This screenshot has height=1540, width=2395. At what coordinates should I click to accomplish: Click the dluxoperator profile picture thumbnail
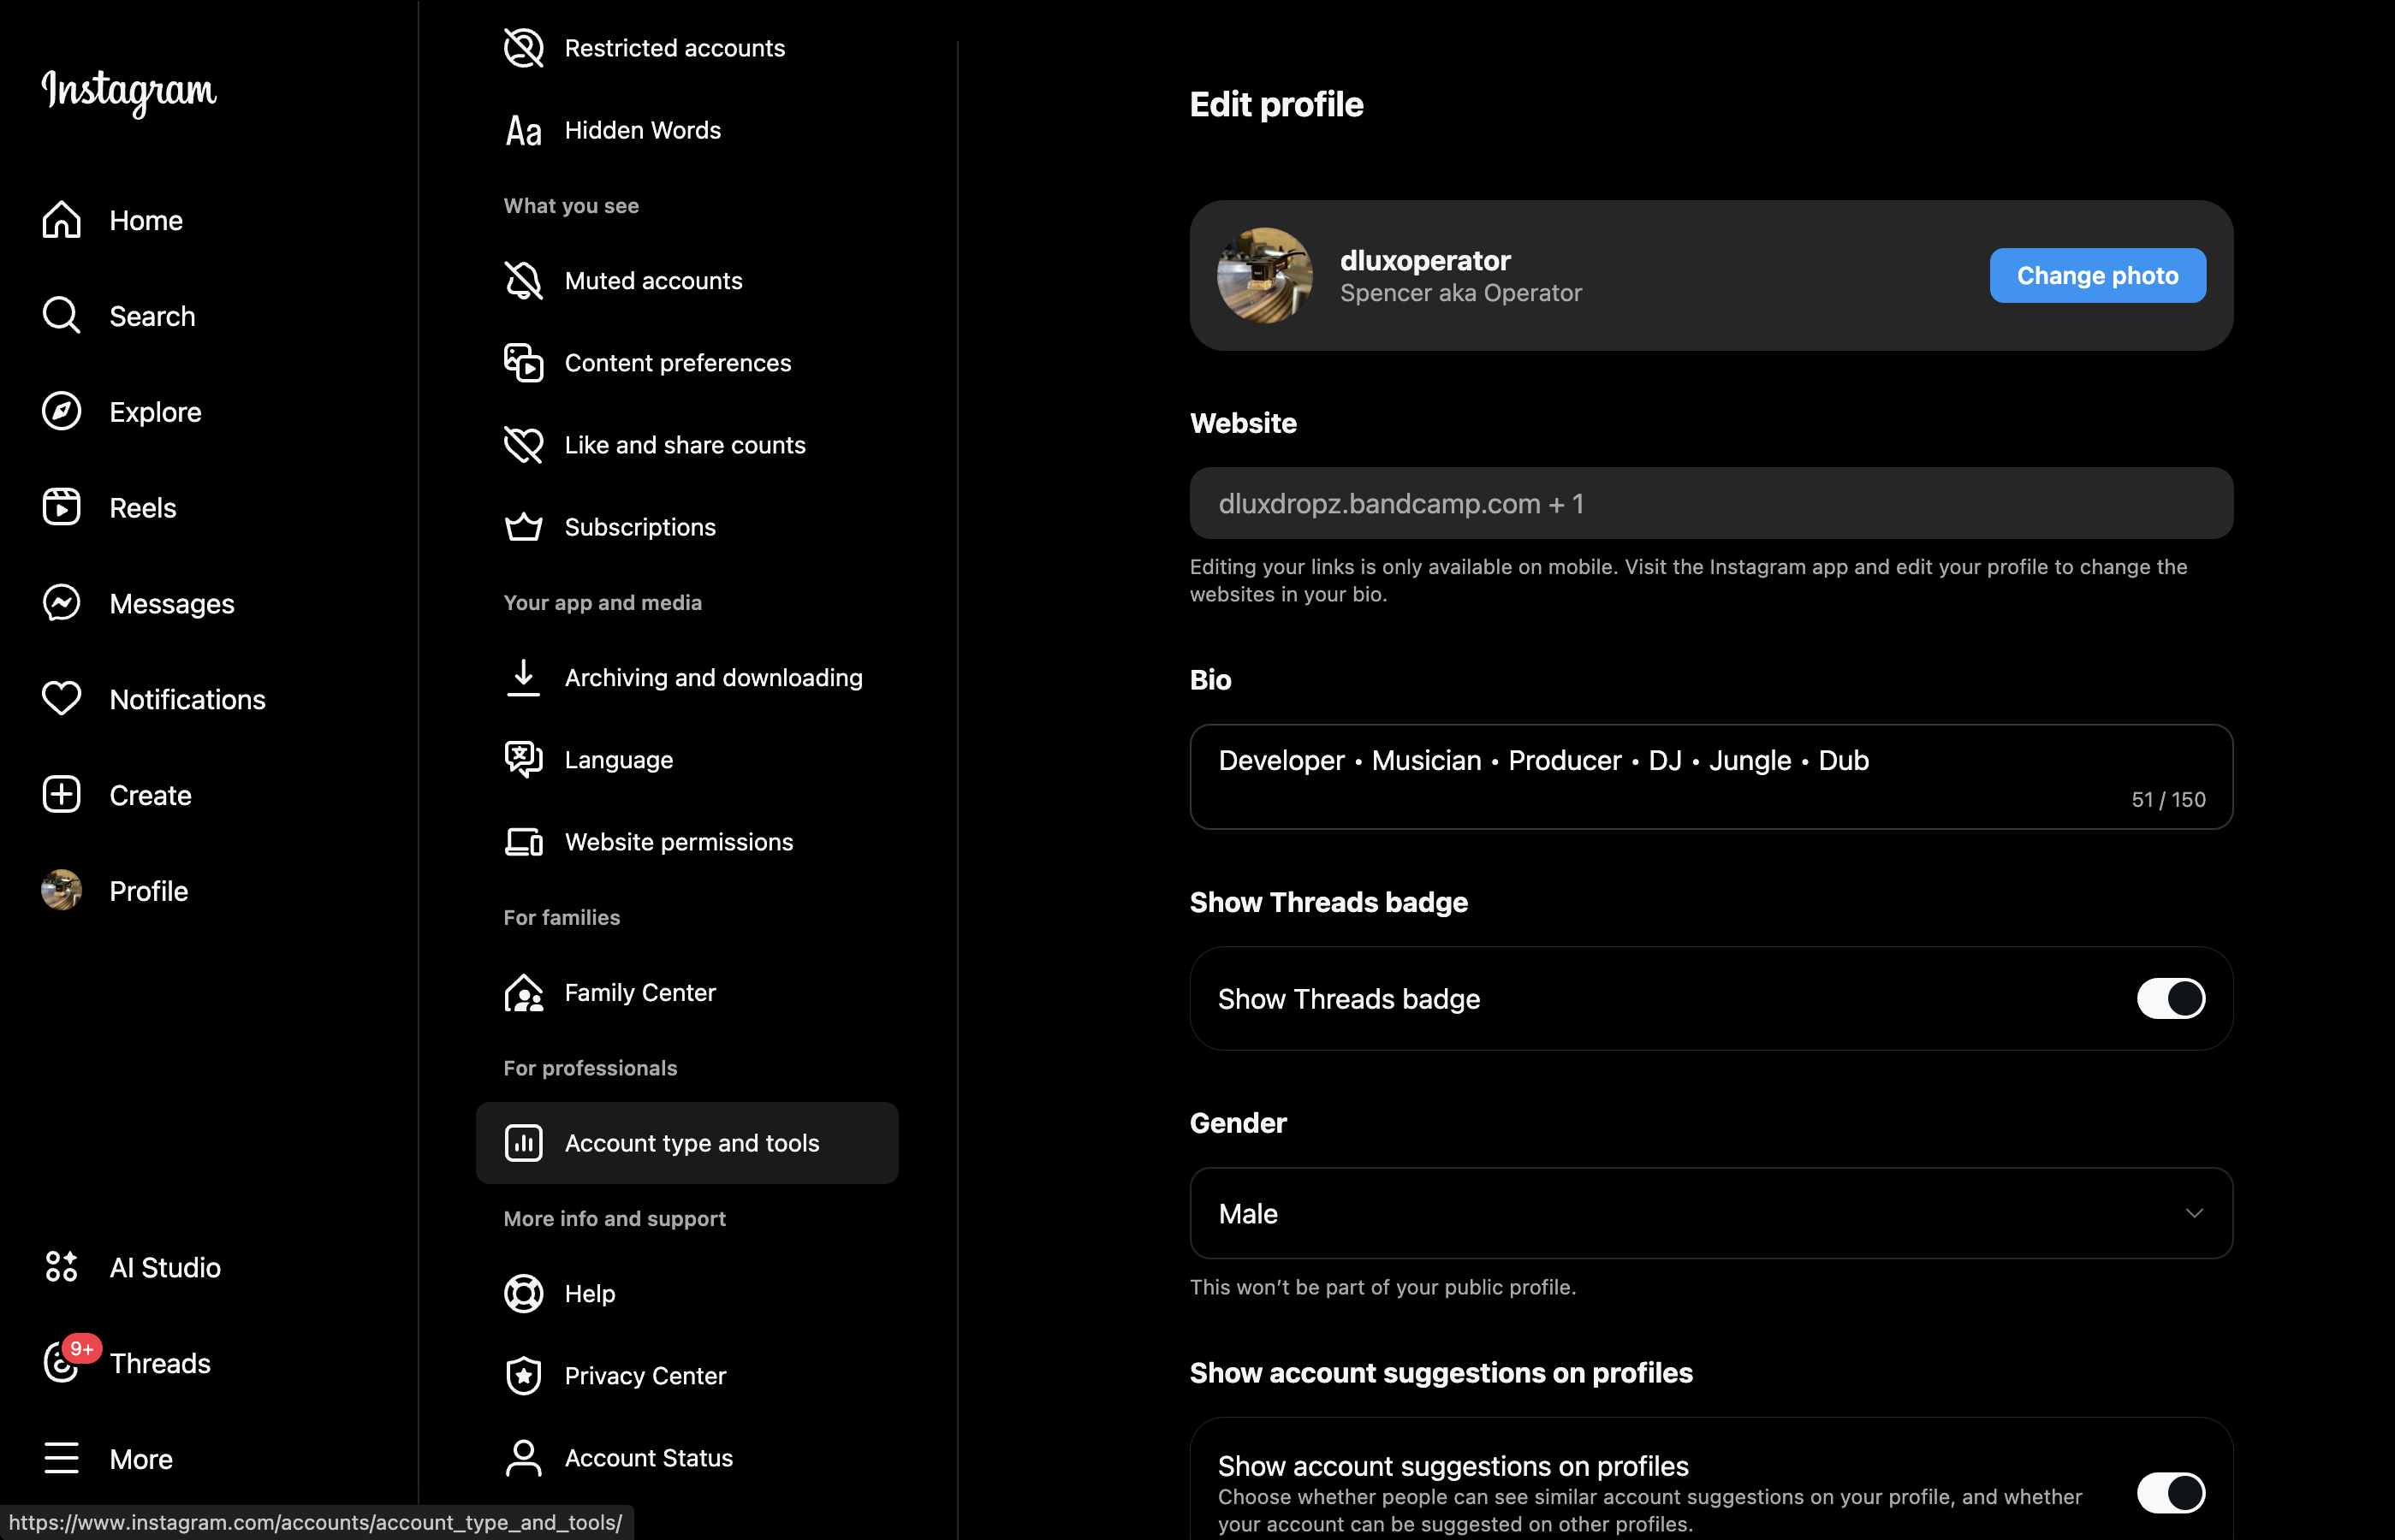(x=1264, y=275)
